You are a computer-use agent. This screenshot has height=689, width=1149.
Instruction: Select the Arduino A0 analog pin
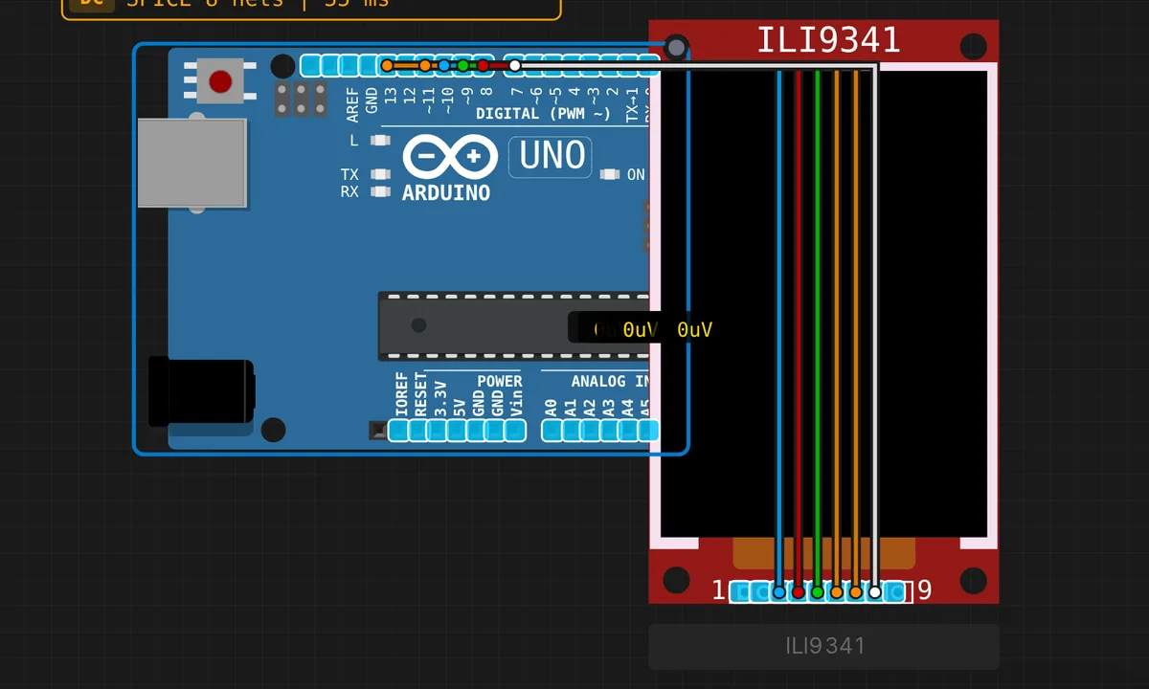point(552,431)
